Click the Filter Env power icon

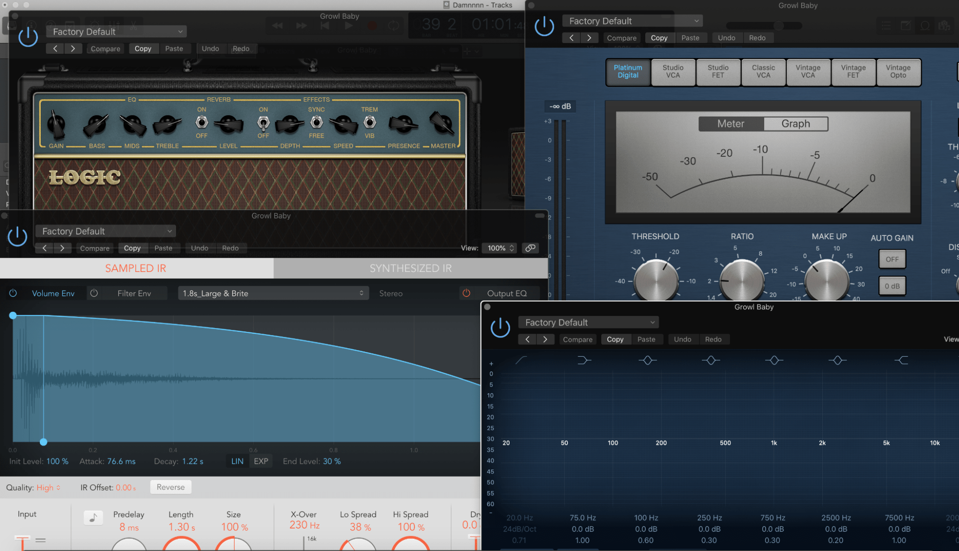click(x=94, y=293)
